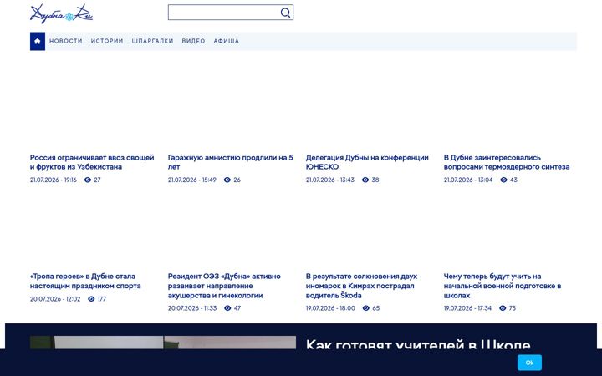Open article Делегация Дубны на конференции ЮНЕСКО
Image resolution: width=602 pixels, height=376 pixels.
(367, 162)
